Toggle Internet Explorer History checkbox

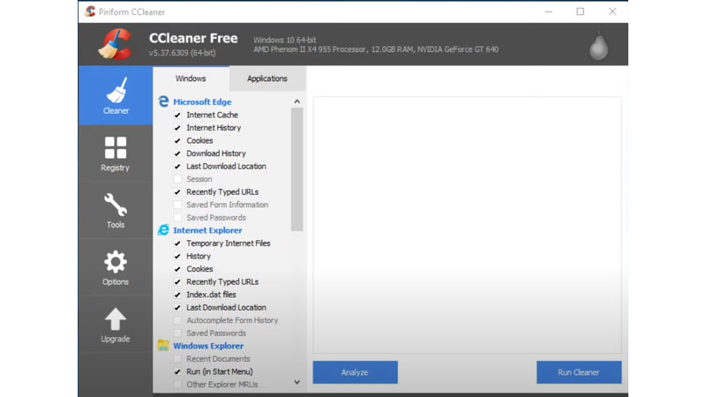click(177, 256)
